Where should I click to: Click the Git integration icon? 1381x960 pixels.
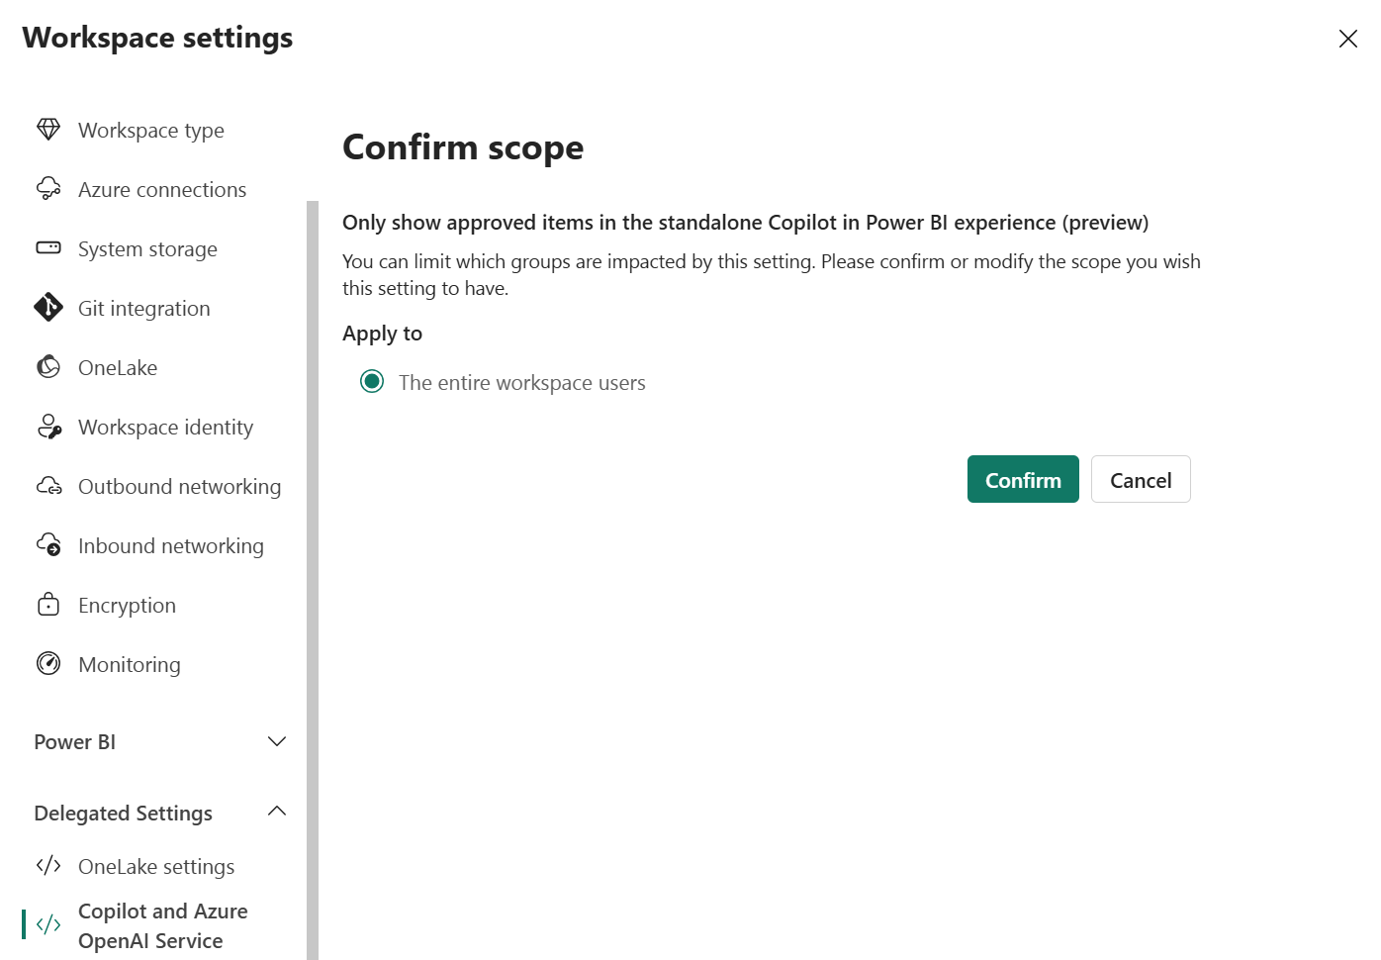pos(48,308)
